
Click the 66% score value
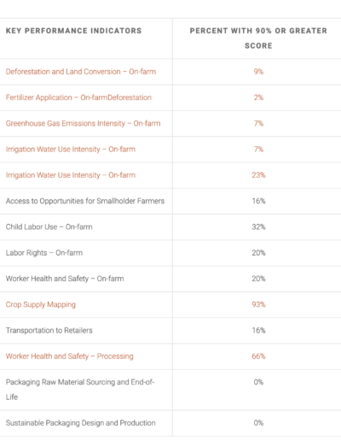coord(258,356)
